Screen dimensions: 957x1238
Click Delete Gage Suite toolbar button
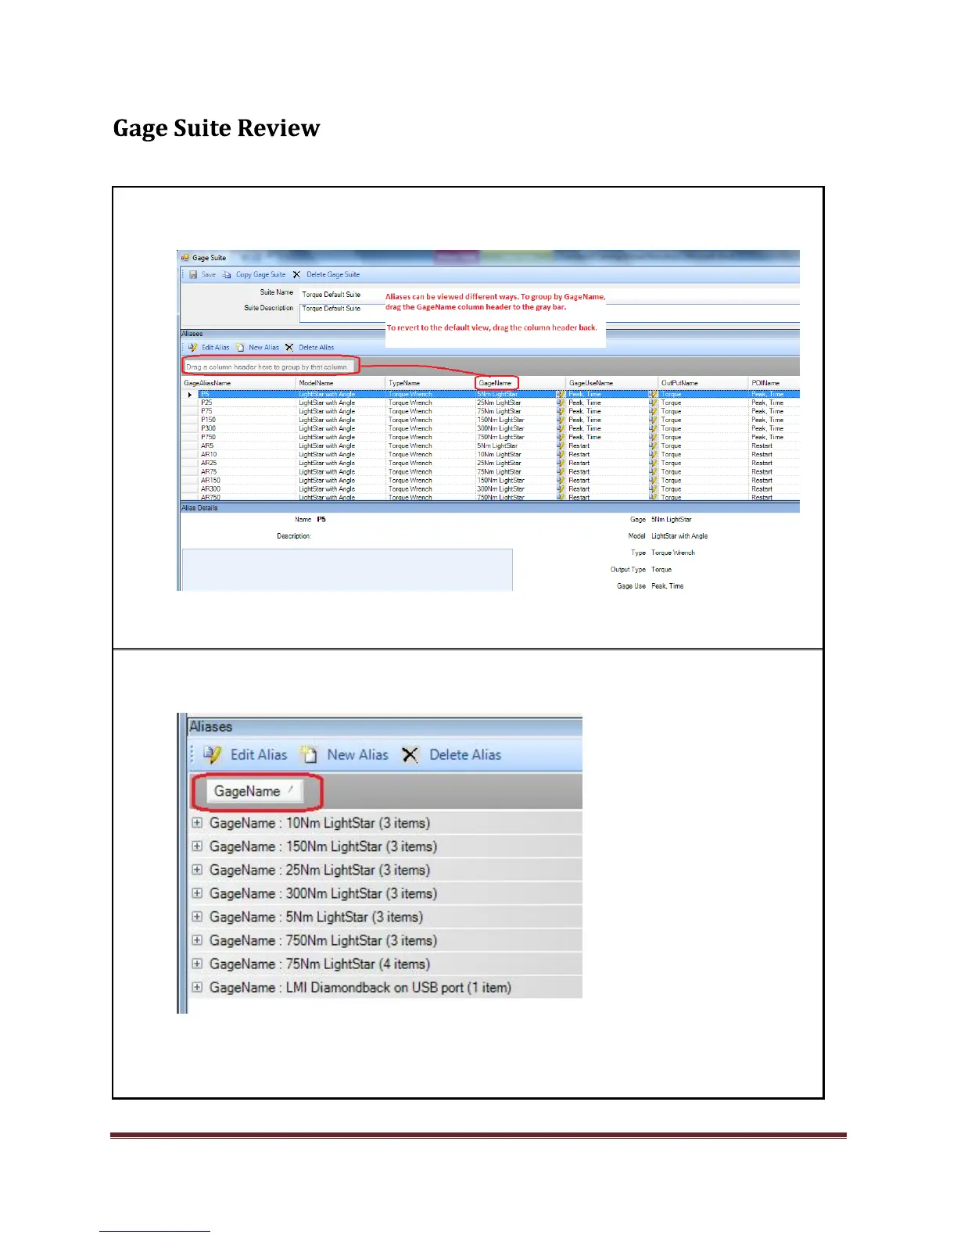327,274
